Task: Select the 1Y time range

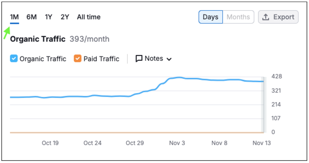Action: click(x=49, y=17)
